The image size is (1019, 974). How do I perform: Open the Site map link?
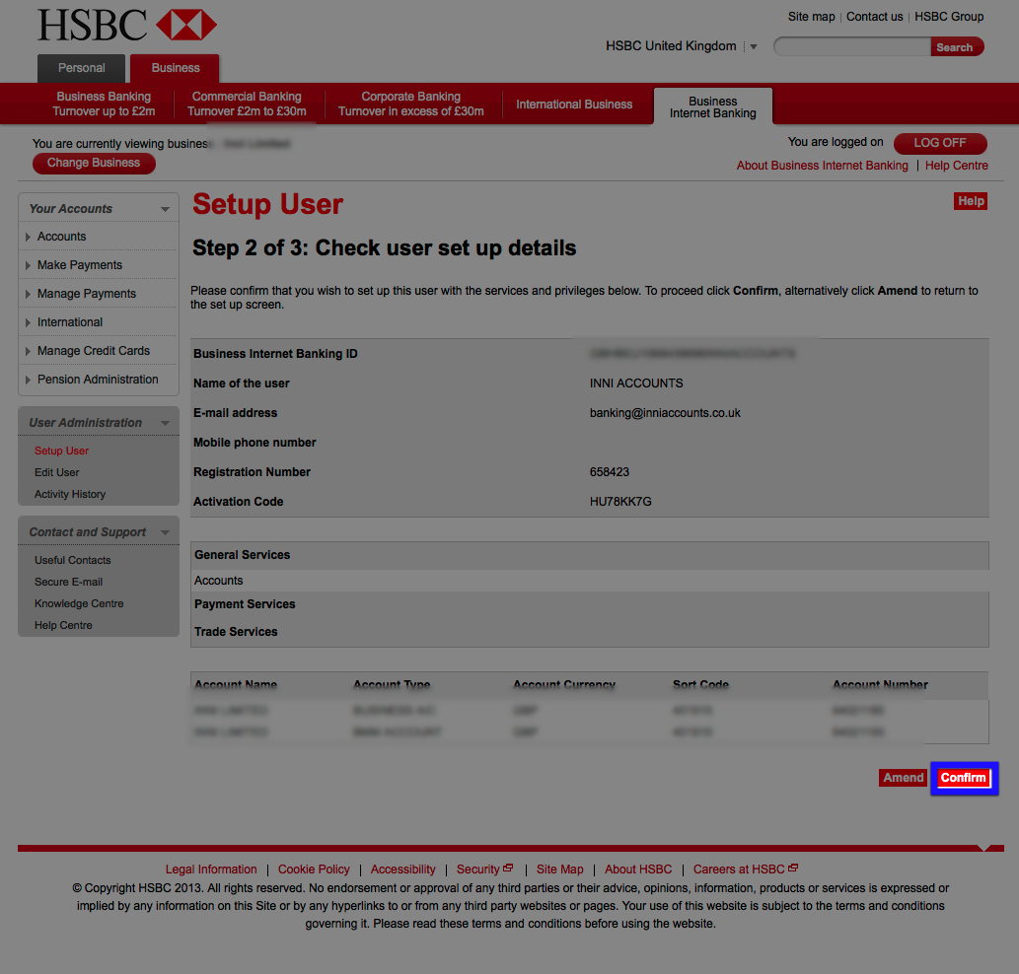(811, 17)
